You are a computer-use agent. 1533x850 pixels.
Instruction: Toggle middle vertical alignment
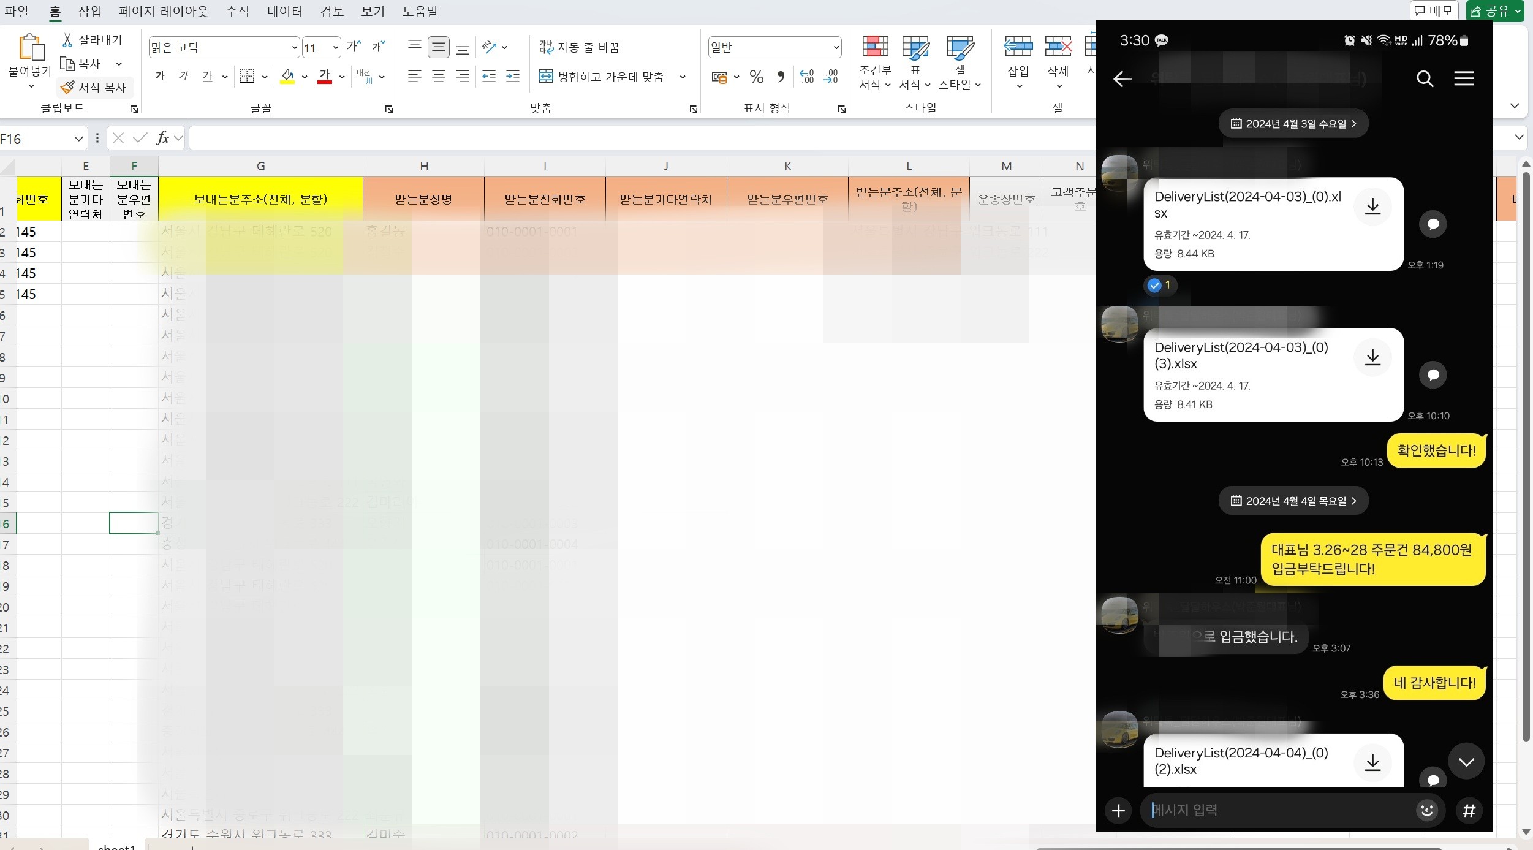pyautogui.click(x=439, y=47)
